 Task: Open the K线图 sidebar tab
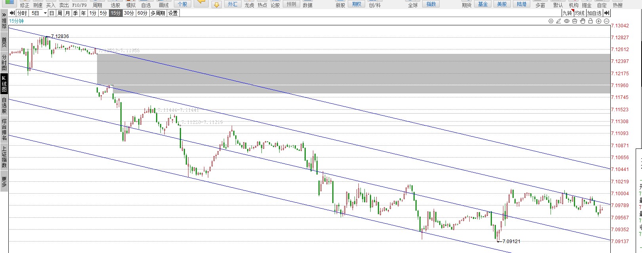(x=4, y=84)
